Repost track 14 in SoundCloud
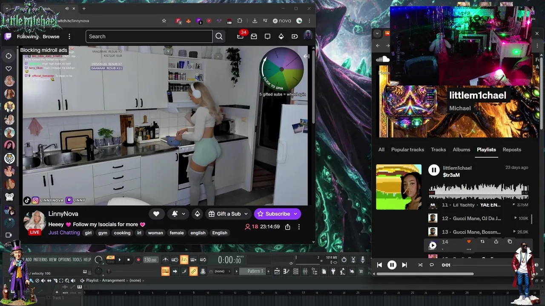This screenshot has height=306, width=545. (482, 241)
